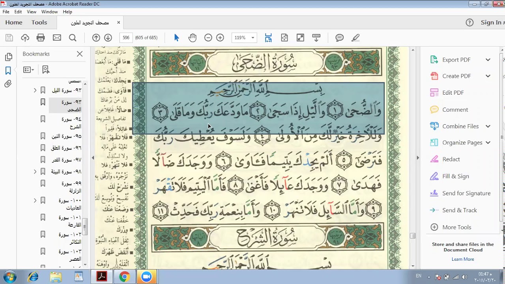
Task: Activate the hand pan tool
Action: [192, 38]
